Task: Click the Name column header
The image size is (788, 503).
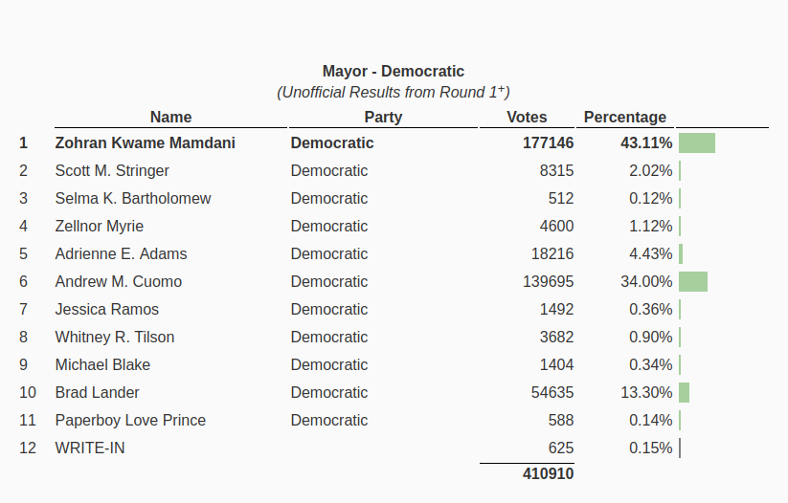Action: pos(170,117)
